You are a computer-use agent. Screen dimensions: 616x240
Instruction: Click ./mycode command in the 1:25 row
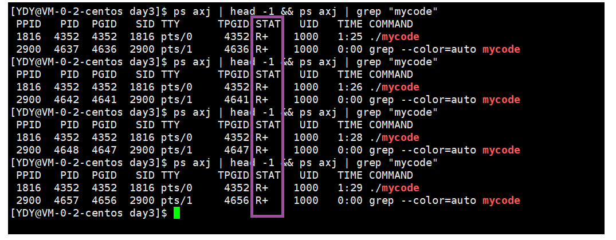394,37
